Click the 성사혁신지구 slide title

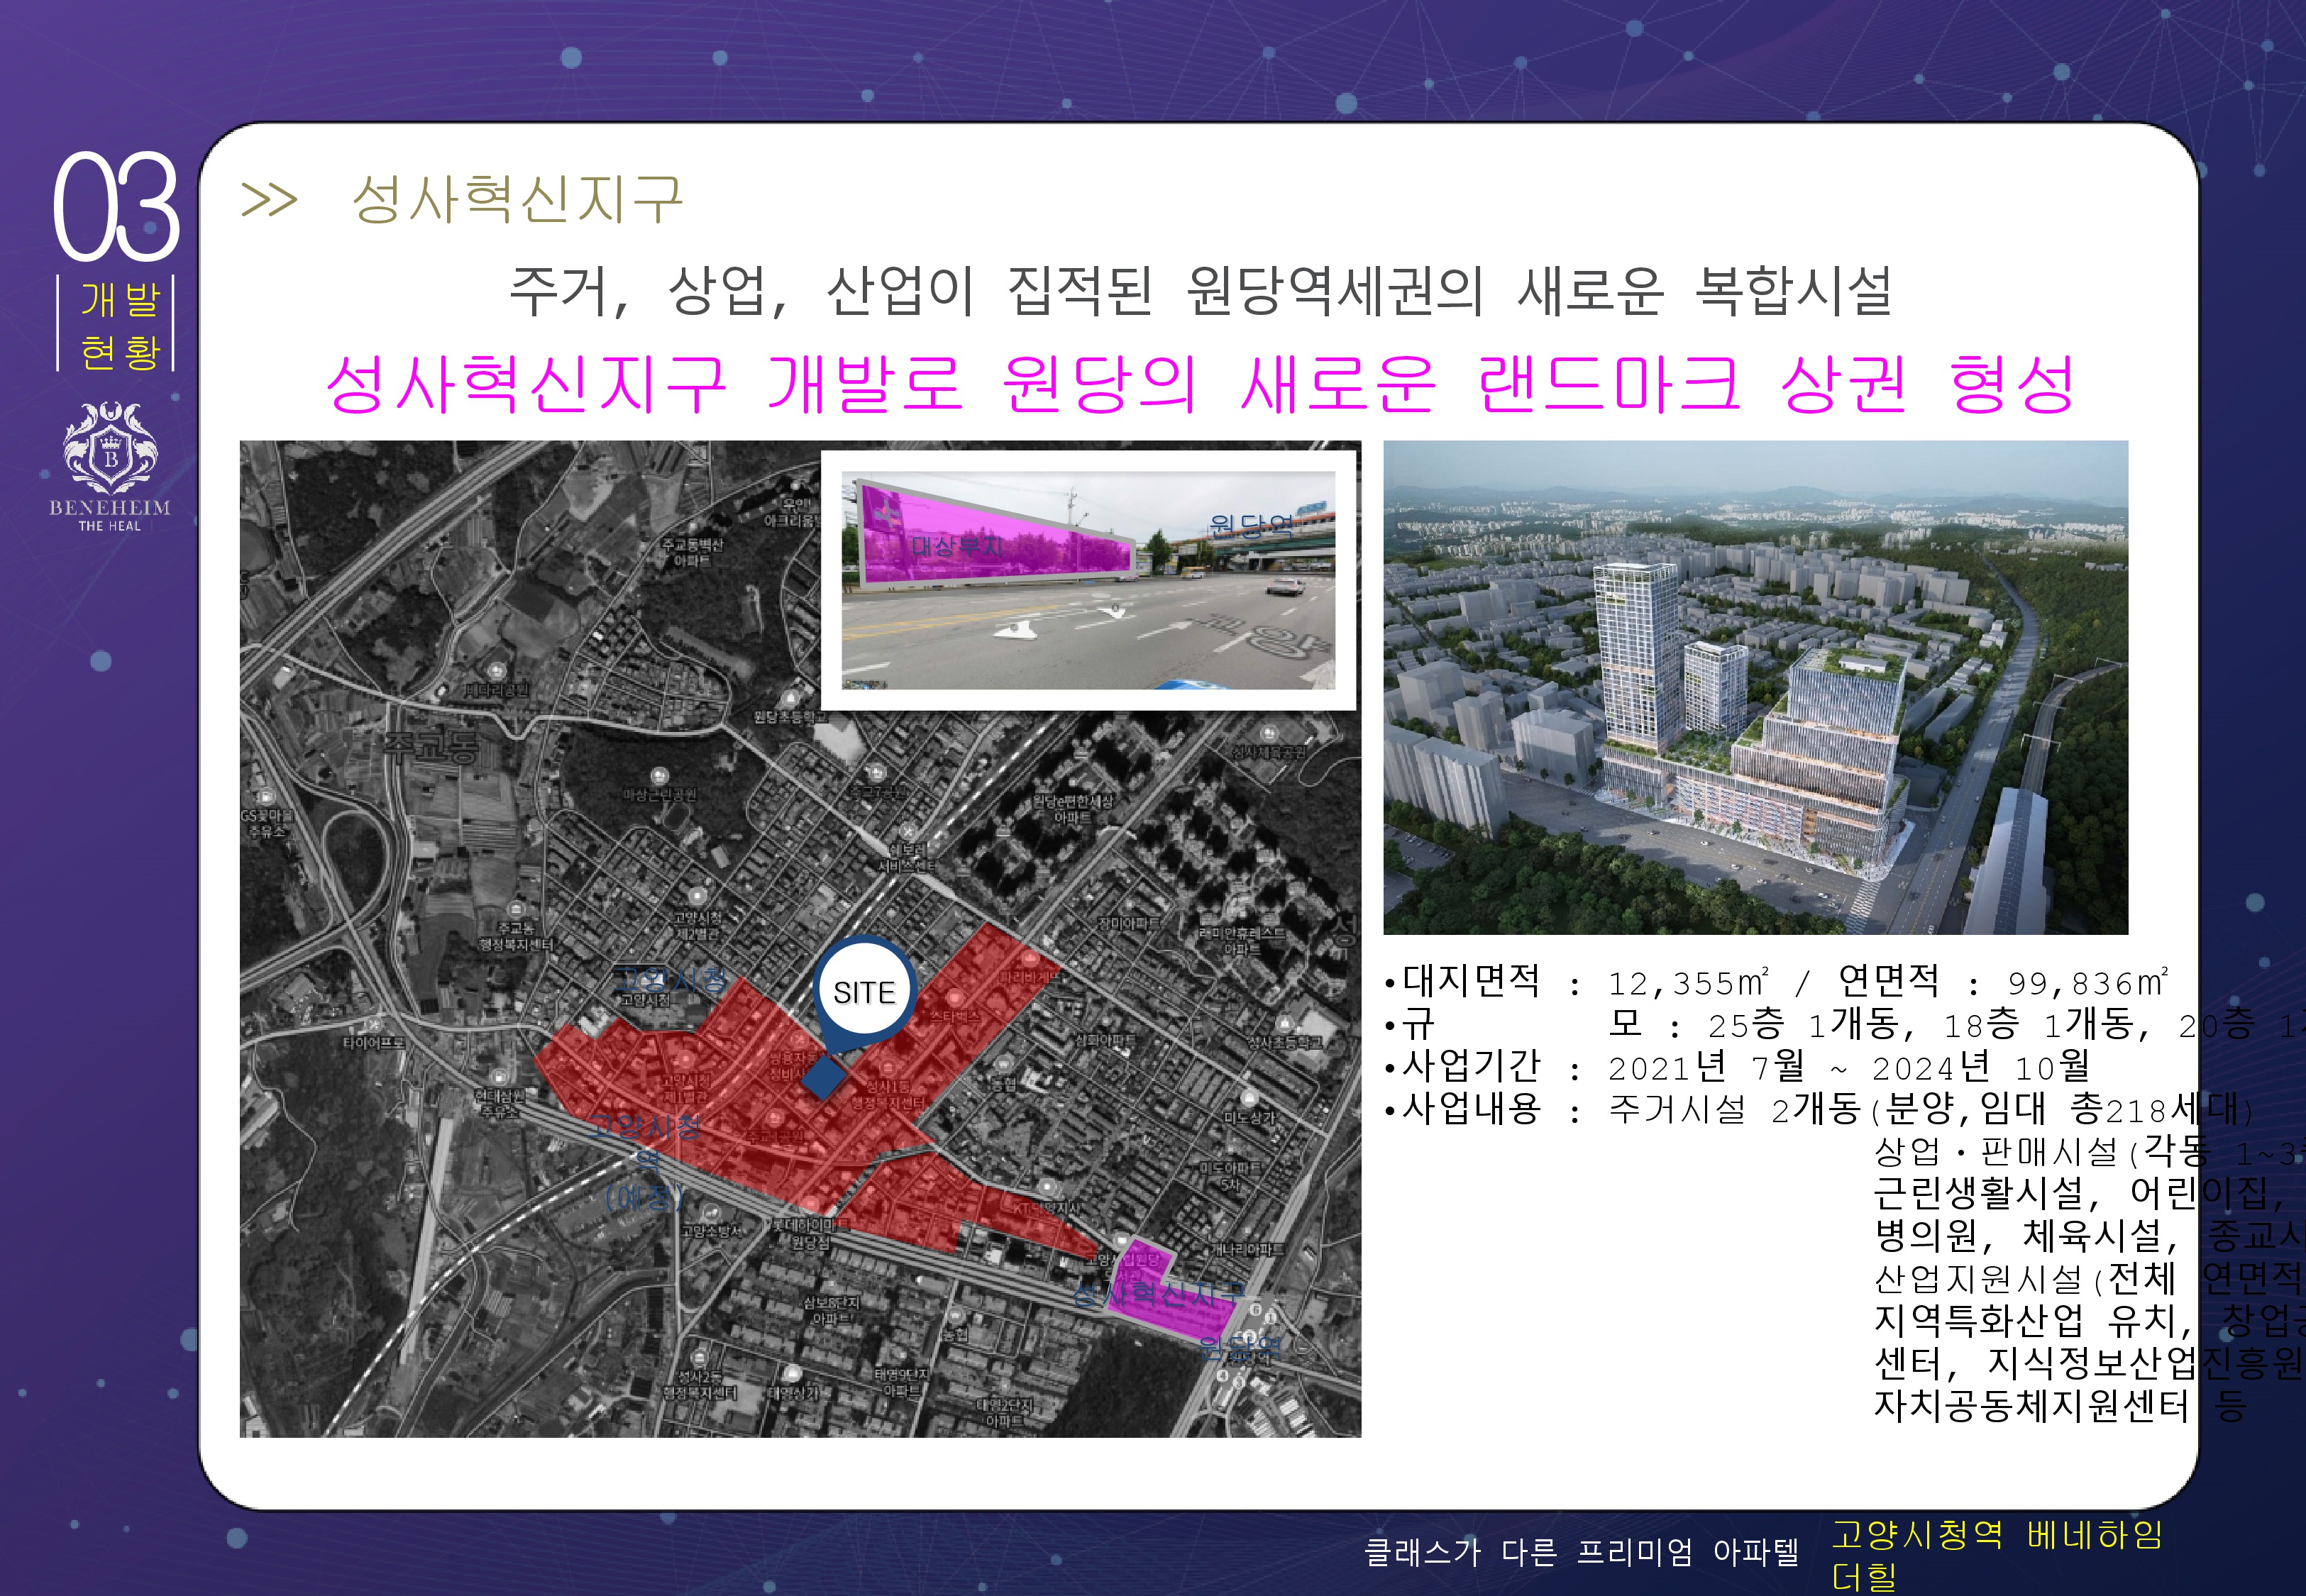coord(517,199)
